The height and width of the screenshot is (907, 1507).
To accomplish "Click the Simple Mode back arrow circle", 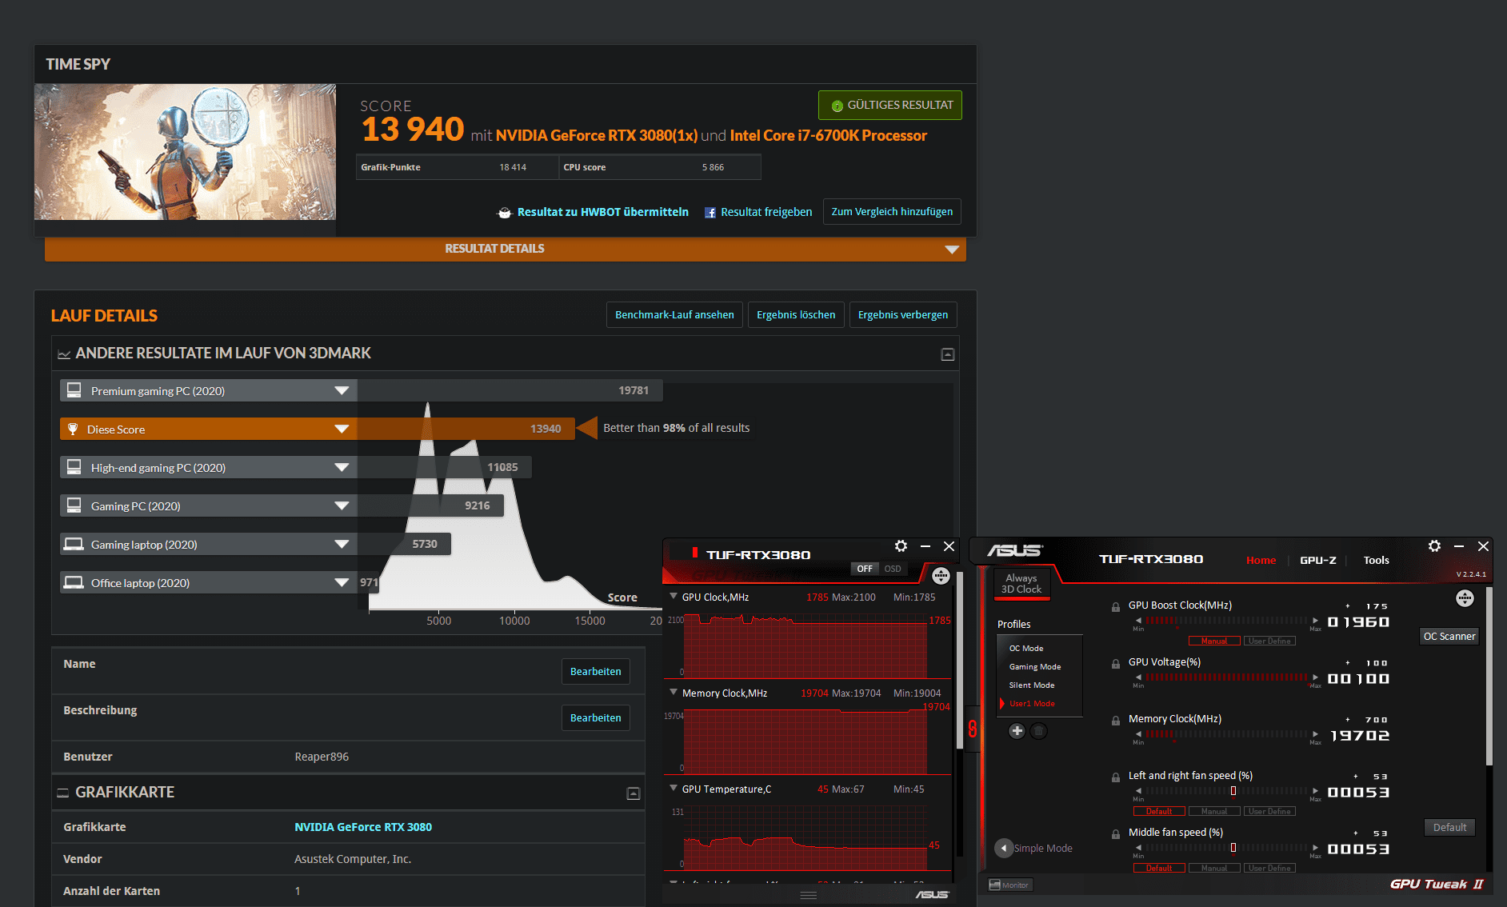I will (x=1004, y=848).
